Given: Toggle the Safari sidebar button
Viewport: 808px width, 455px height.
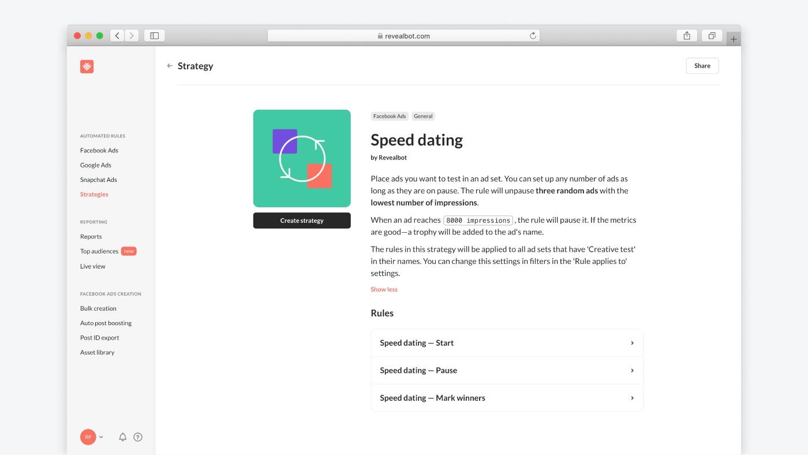Looking at the screenshot, I should pyautogui.click(x=155, y=36).
